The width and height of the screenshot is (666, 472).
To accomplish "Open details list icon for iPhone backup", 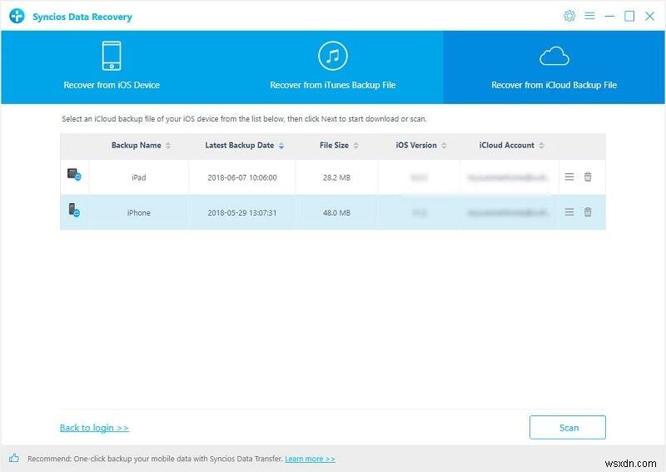I will (x=569, y=212).
